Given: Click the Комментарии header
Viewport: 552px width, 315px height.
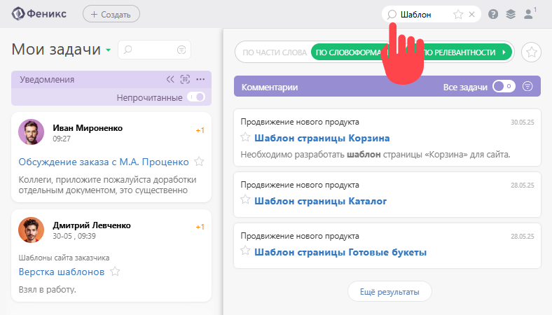Looking at the screenshot, I should coord(387,86).
